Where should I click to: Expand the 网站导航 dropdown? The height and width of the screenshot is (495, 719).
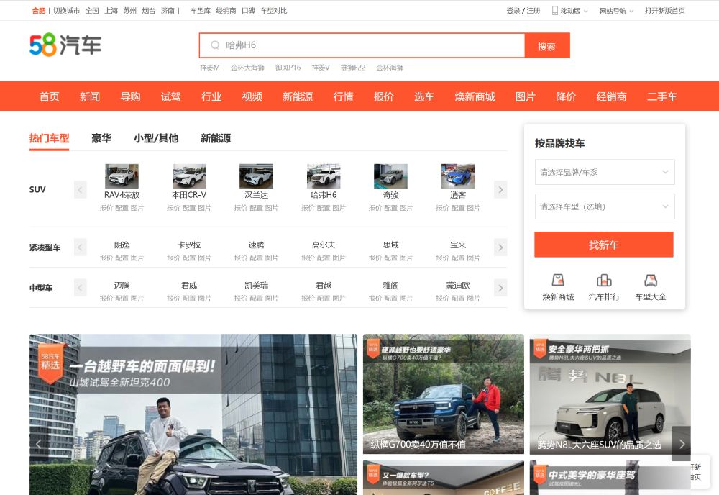tap(615, 10)
